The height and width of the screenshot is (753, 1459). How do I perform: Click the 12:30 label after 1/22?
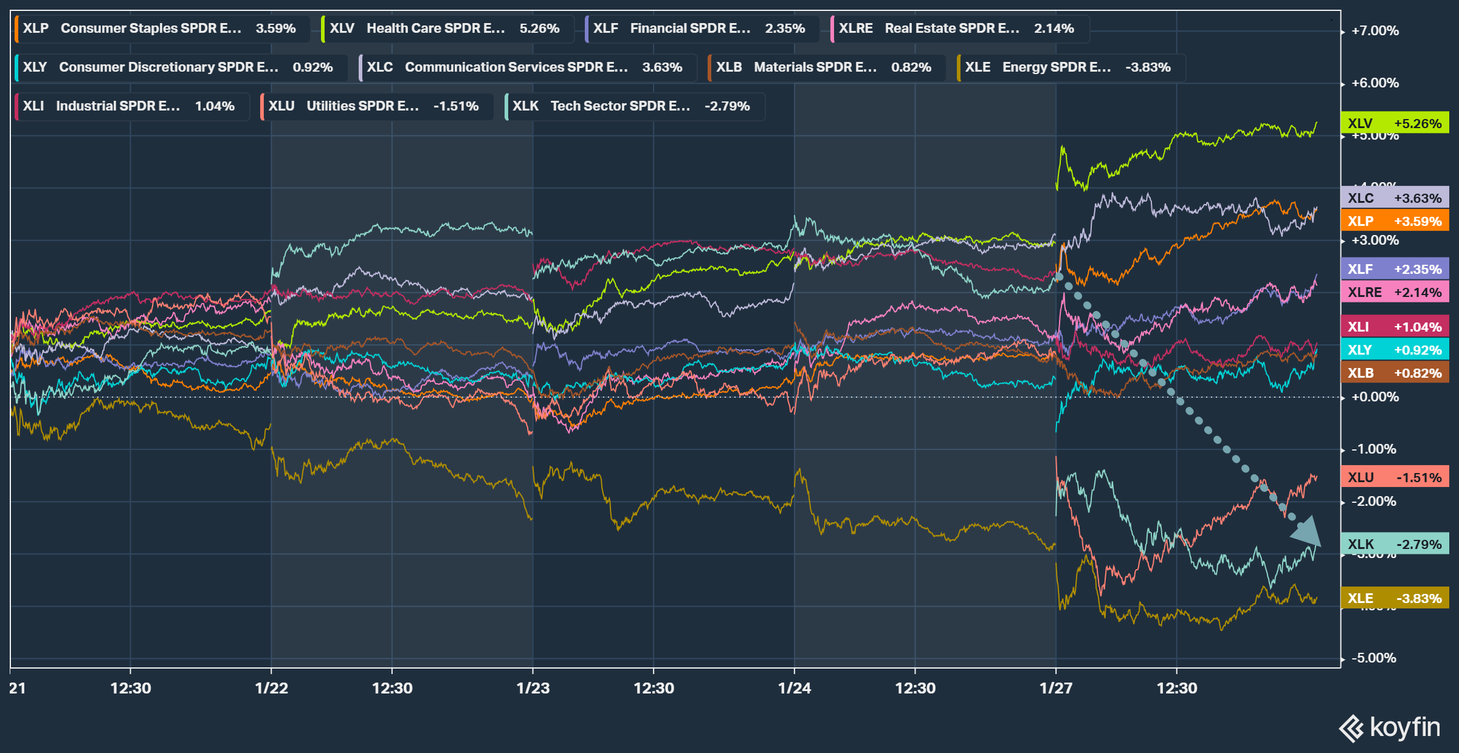click(x=392, y=688)
